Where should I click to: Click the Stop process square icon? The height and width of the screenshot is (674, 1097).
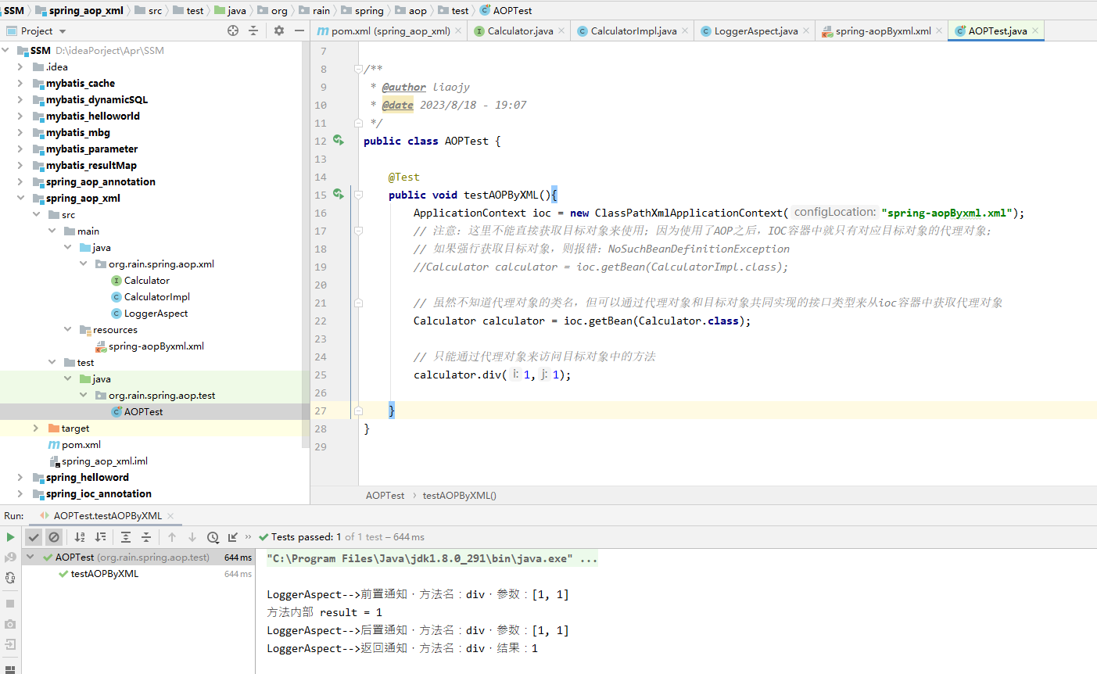tap(10, 604)
